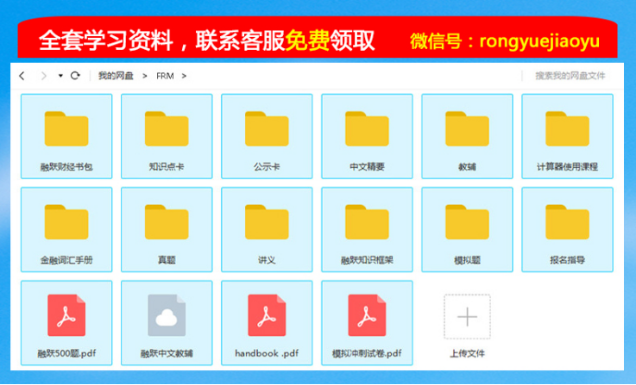Open the 知识点卡 folder
The image size is (636, 385).
(x=167, y=135)
